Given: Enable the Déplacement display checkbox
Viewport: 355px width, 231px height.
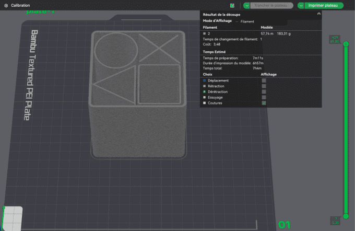Looking at the screenshot, I should [x=264, y=80].
